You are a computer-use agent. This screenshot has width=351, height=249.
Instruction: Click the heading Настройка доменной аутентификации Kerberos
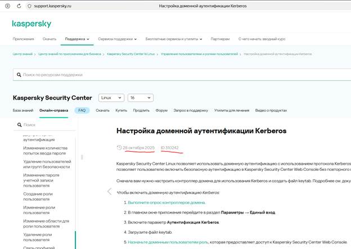point(201,130)
